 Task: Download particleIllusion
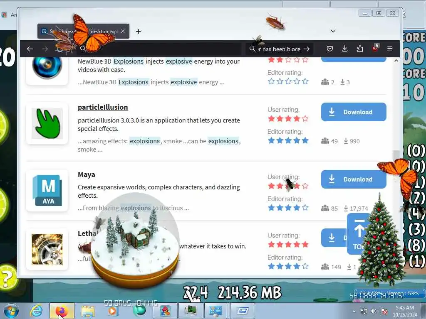pyautogui.click(x=354, y=112)
